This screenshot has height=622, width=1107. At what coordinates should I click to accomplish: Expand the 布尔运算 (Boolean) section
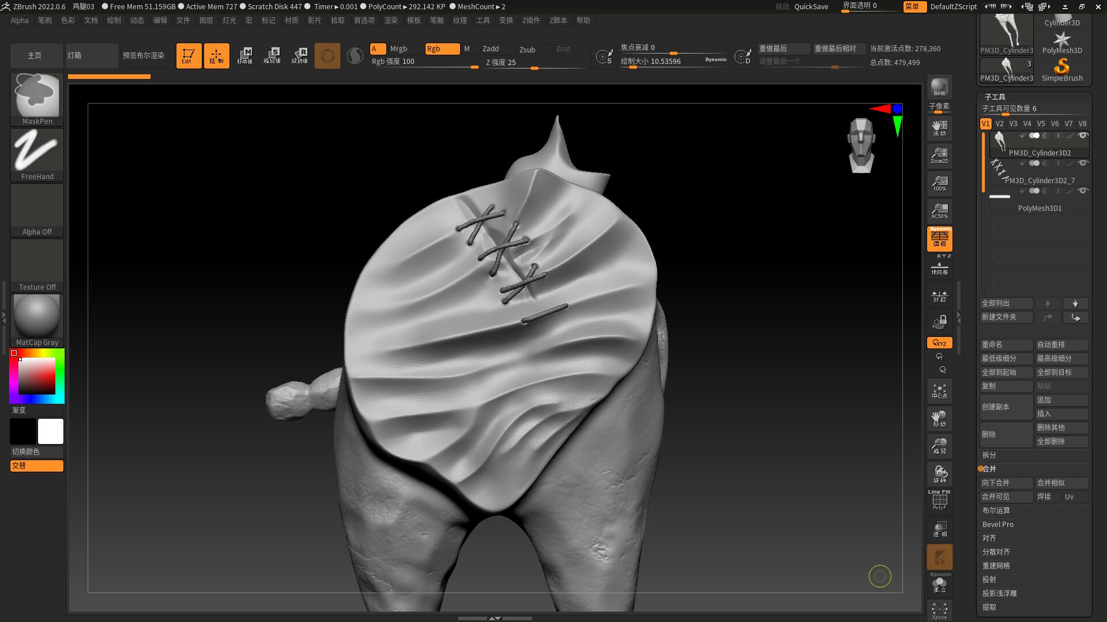click(x=996, y=510)
